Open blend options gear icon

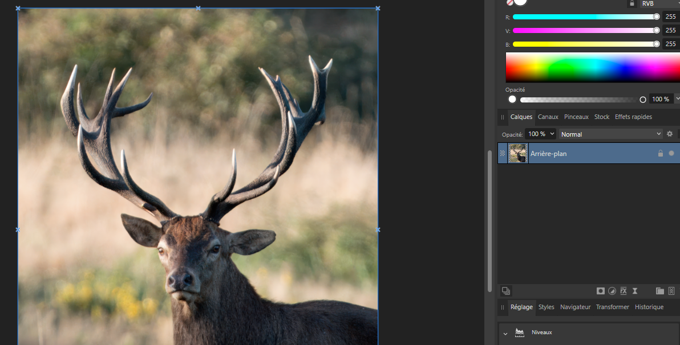tap(670, 134)
